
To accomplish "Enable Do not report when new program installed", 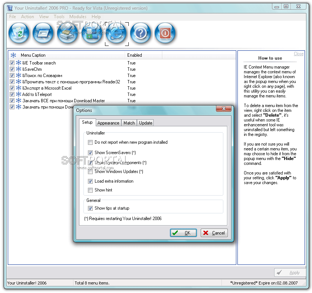I will coord(91,143).
